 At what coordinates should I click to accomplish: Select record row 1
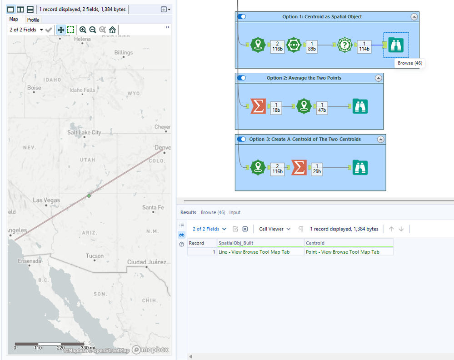point(202,252)
